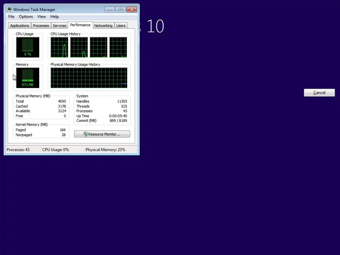340x255 pixels.
Task: Minimize the Task Manager window
Action: (x=110, y=10)
